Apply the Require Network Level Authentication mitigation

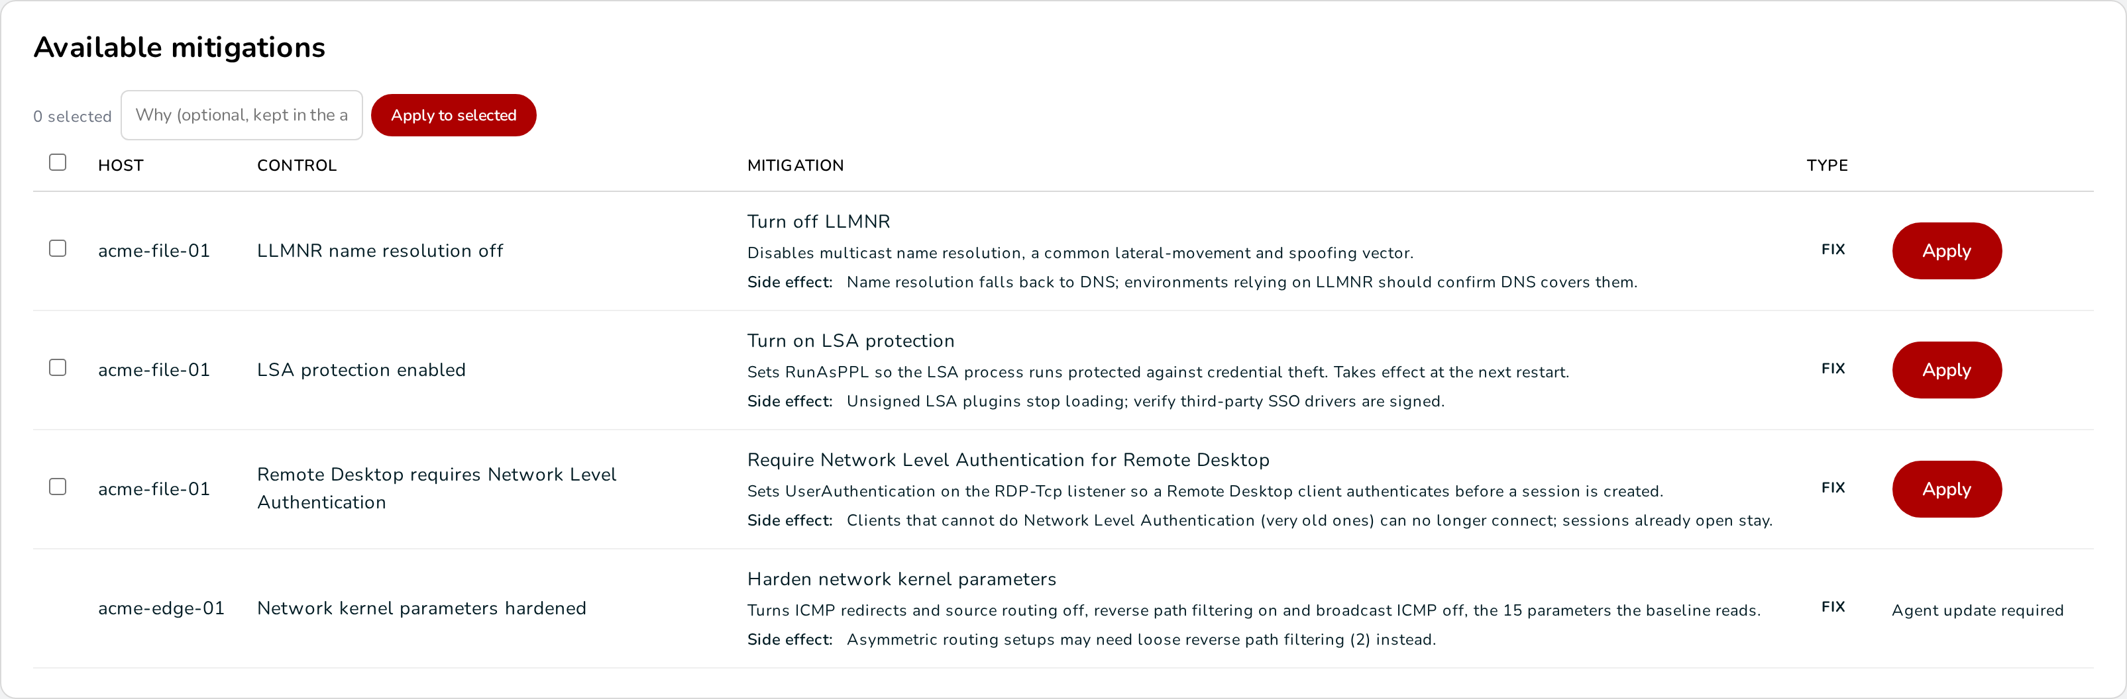[1946, 489]
